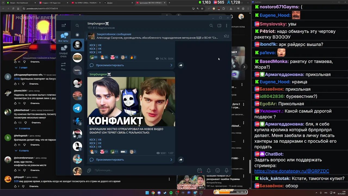Like the kento2604 comment
This screenshot has width=348, height=196.
pos(16,103)
